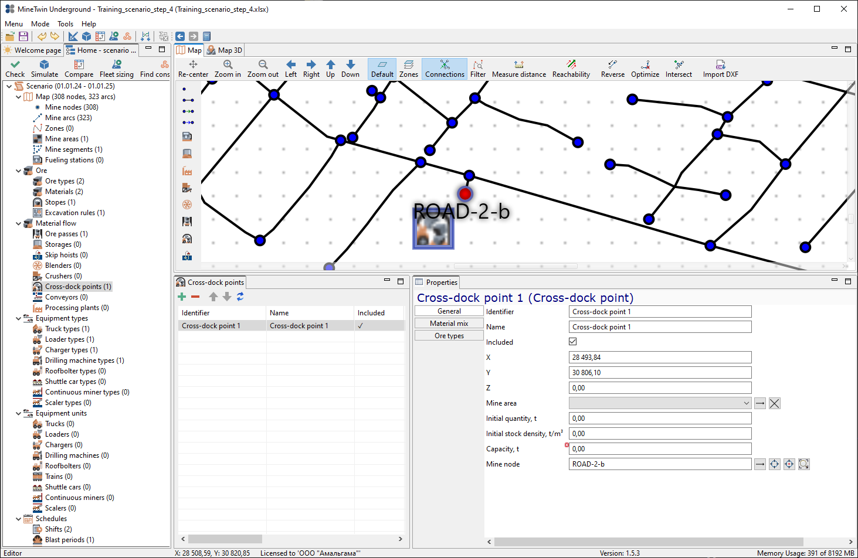Collapse the Equipment types tree node

click(19, 318)
